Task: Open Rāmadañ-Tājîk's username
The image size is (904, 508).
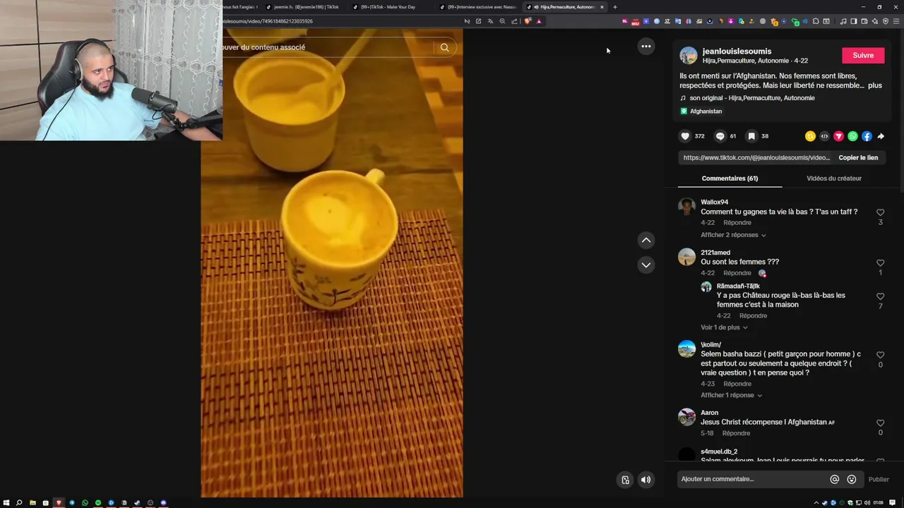Action: [738, 286]
